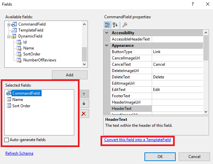This screenshot has width=213, height=164.
Task: Move selected field down with arrow button
Action: (x=84, y=104)
